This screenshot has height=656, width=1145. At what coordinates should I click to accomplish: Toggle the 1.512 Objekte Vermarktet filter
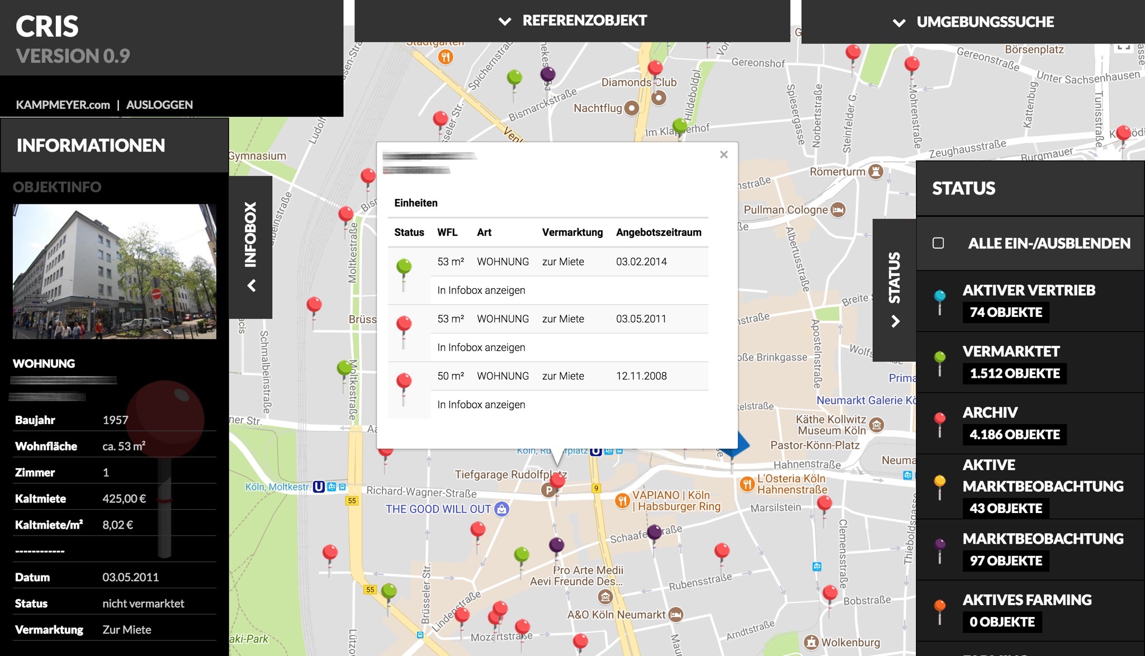[x=1014, y=373]
